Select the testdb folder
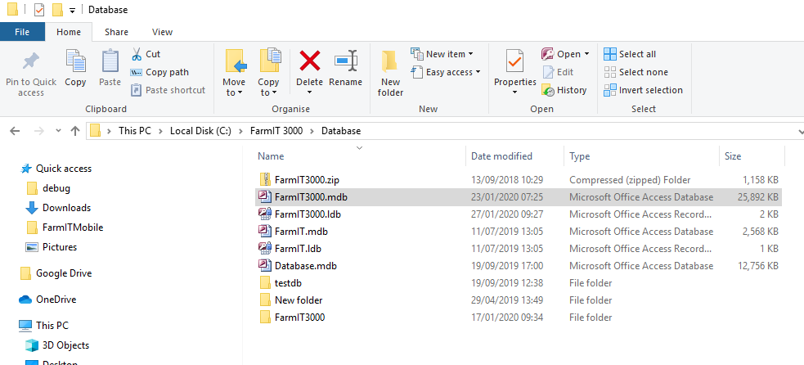 [x=519, y=283]
